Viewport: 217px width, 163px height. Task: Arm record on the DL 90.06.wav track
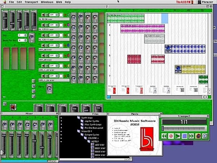click(43, 15)
